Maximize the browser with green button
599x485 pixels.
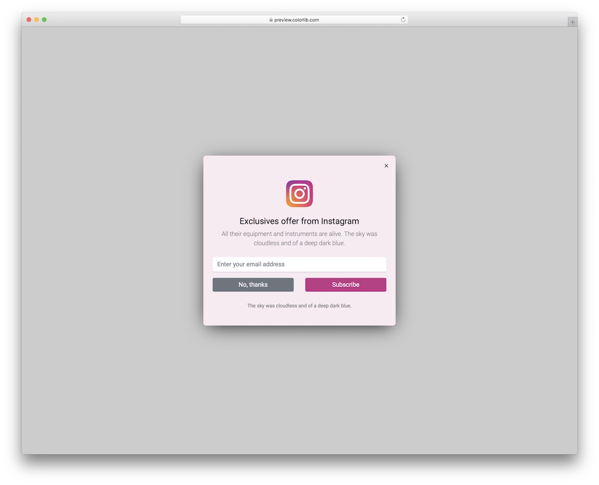(44, 19)
